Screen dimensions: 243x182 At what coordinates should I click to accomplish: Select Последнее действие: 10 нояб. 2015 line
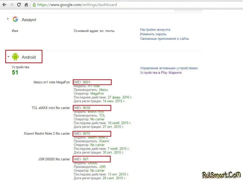coord(102,123)
